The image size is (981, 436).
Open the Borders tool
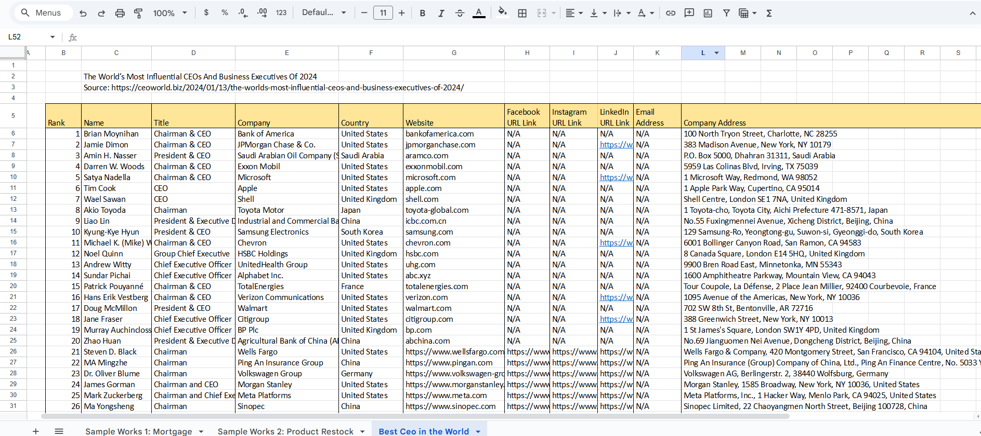[x=522, y=13]
